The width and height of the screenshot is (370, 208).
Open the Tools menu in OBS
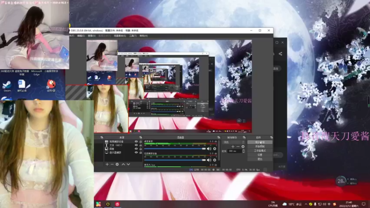click(133, 36)
